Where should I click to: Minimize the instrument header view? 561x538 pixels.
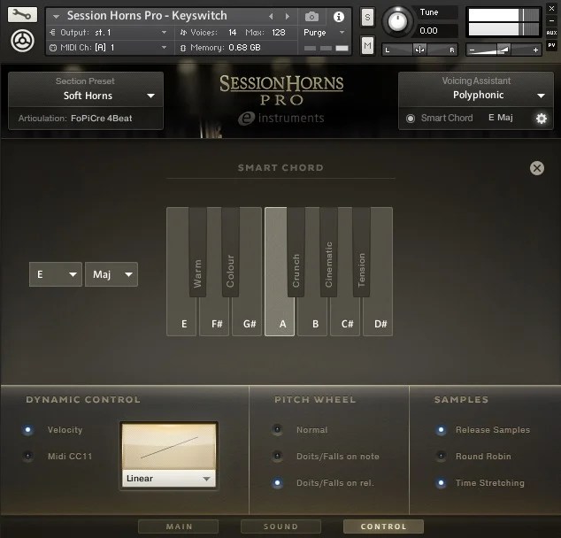pyautogui.click(x=551, y=20)
